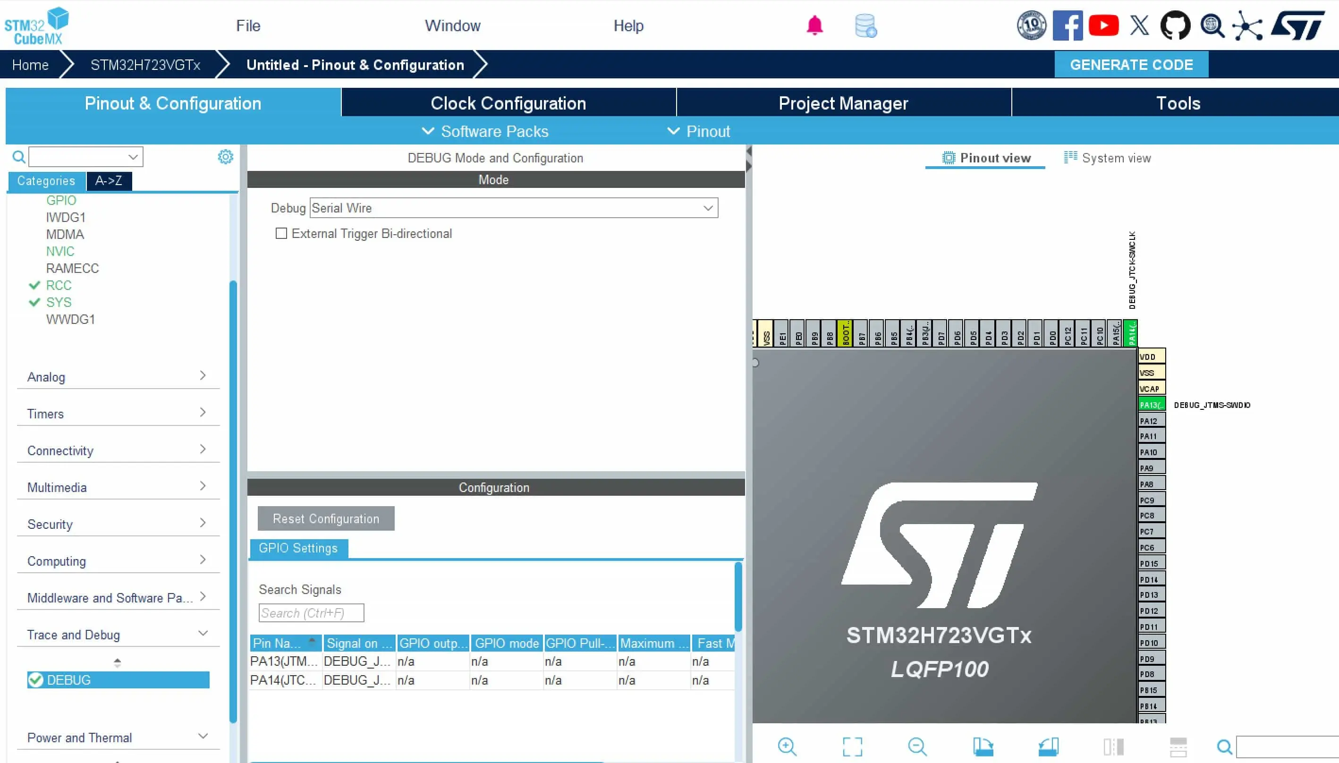Expand the Multimedia category
Viewport: 1339px width, 763px height.
pos(118,486)
